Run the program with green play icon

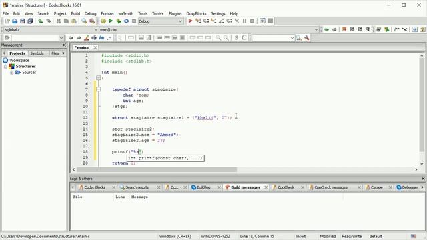click(111, 21)
